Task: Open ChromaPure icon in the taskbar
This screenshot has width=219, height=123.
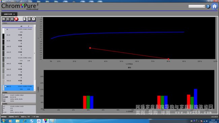Action: click(x=45, y=121)
